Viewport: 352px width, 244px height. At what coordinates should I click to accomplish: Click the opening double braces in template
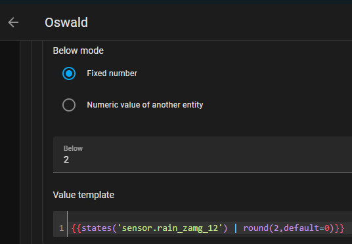coord(77,228)
